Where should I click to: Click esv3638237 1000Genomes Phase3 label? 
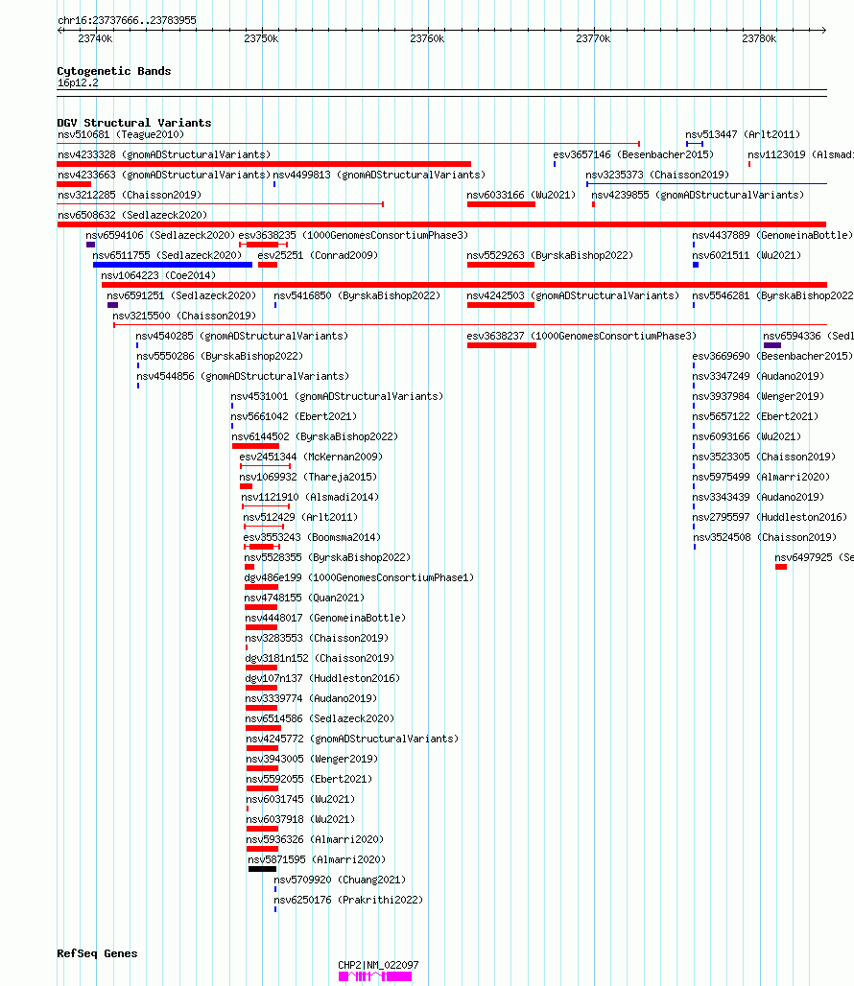[581, 336]
